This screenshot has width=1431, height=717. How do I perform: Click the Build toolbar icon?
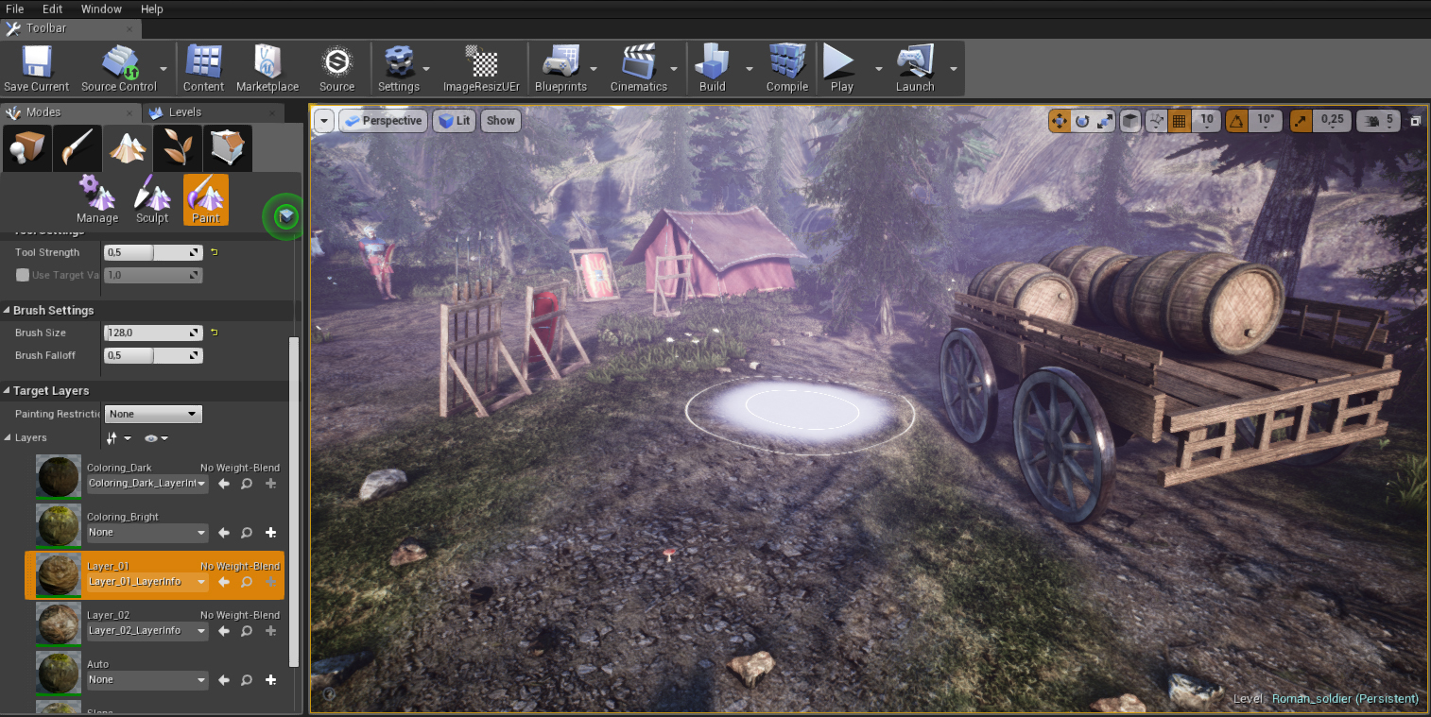(x=713, y=68)
